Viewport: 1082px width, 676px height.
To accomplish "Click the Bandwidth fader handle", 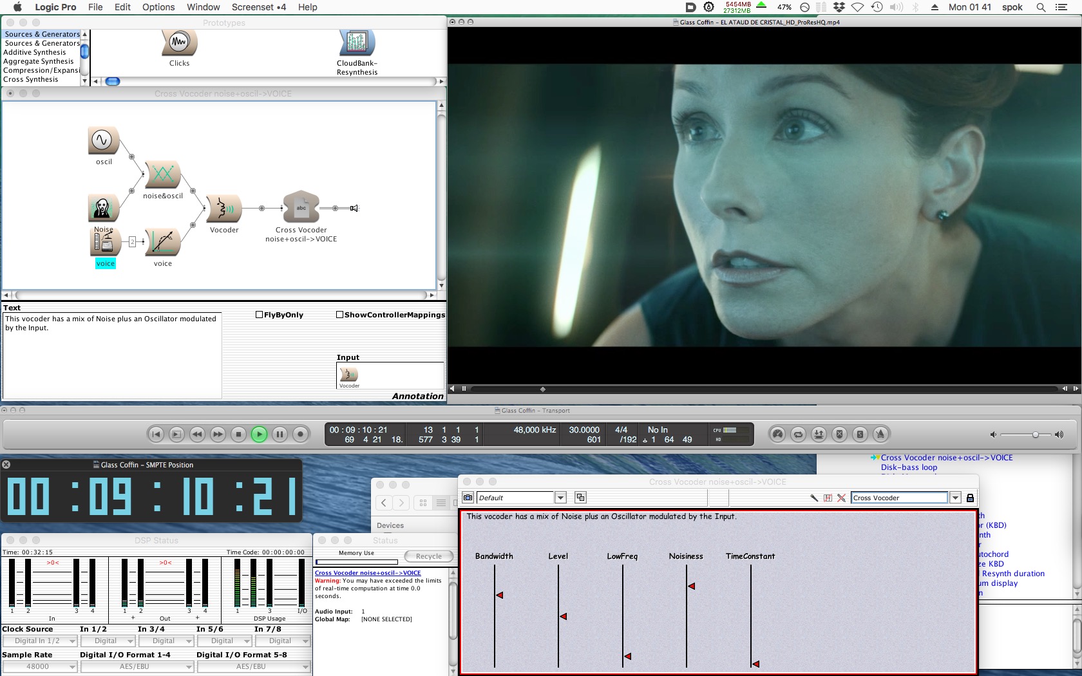I will (499, 596).
